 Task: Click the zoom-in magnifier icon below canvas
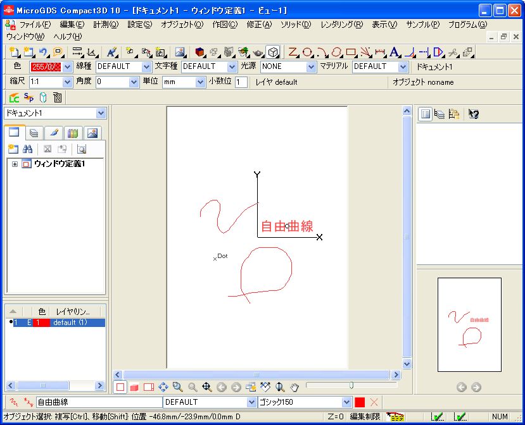[178, 387]
